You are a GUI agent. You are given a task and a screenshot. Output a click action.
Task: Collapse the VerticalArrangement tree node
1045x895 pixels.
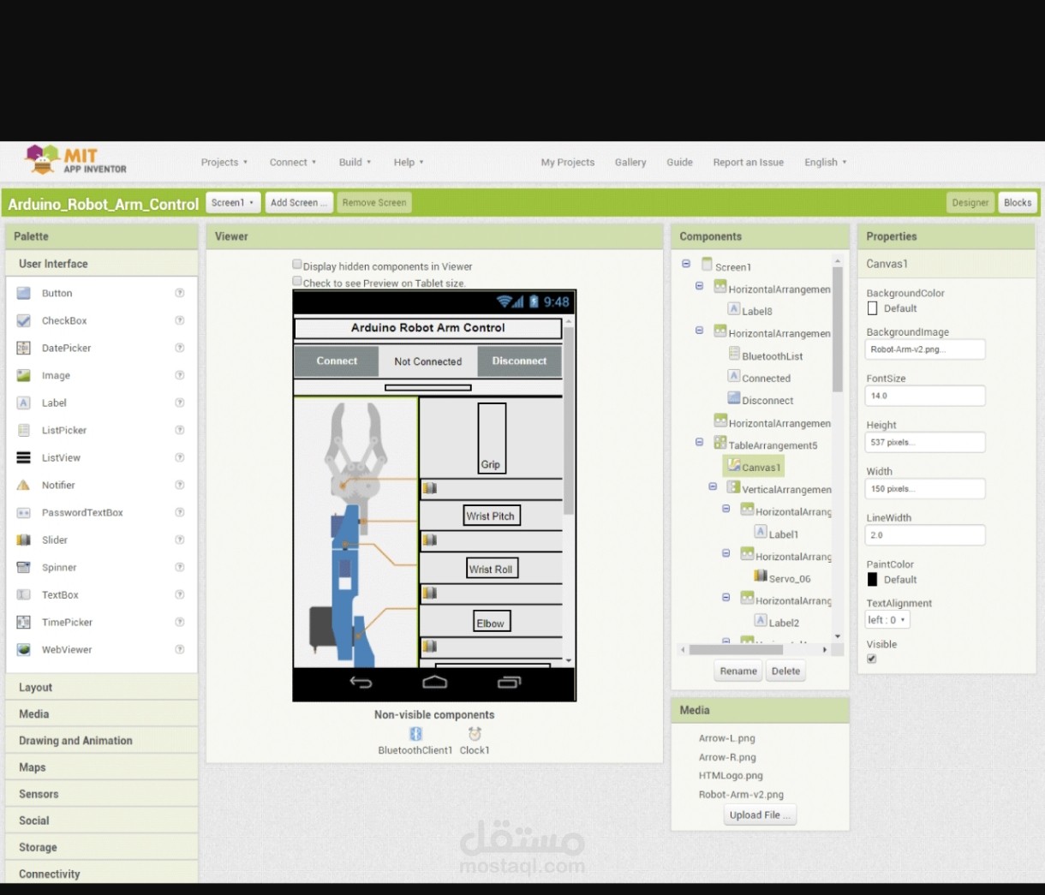point(713,486)
